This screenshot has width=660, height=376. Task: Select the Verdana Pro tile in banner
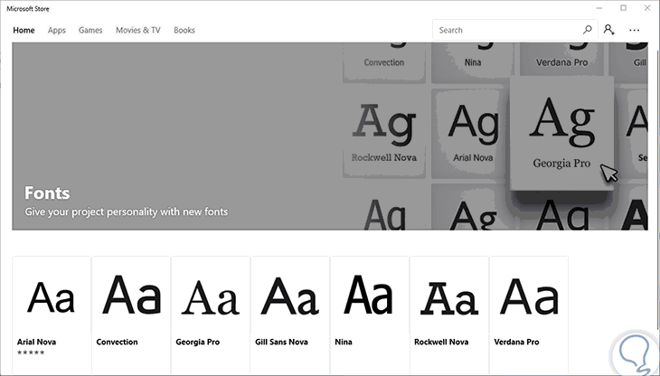[x=561, y=60]
